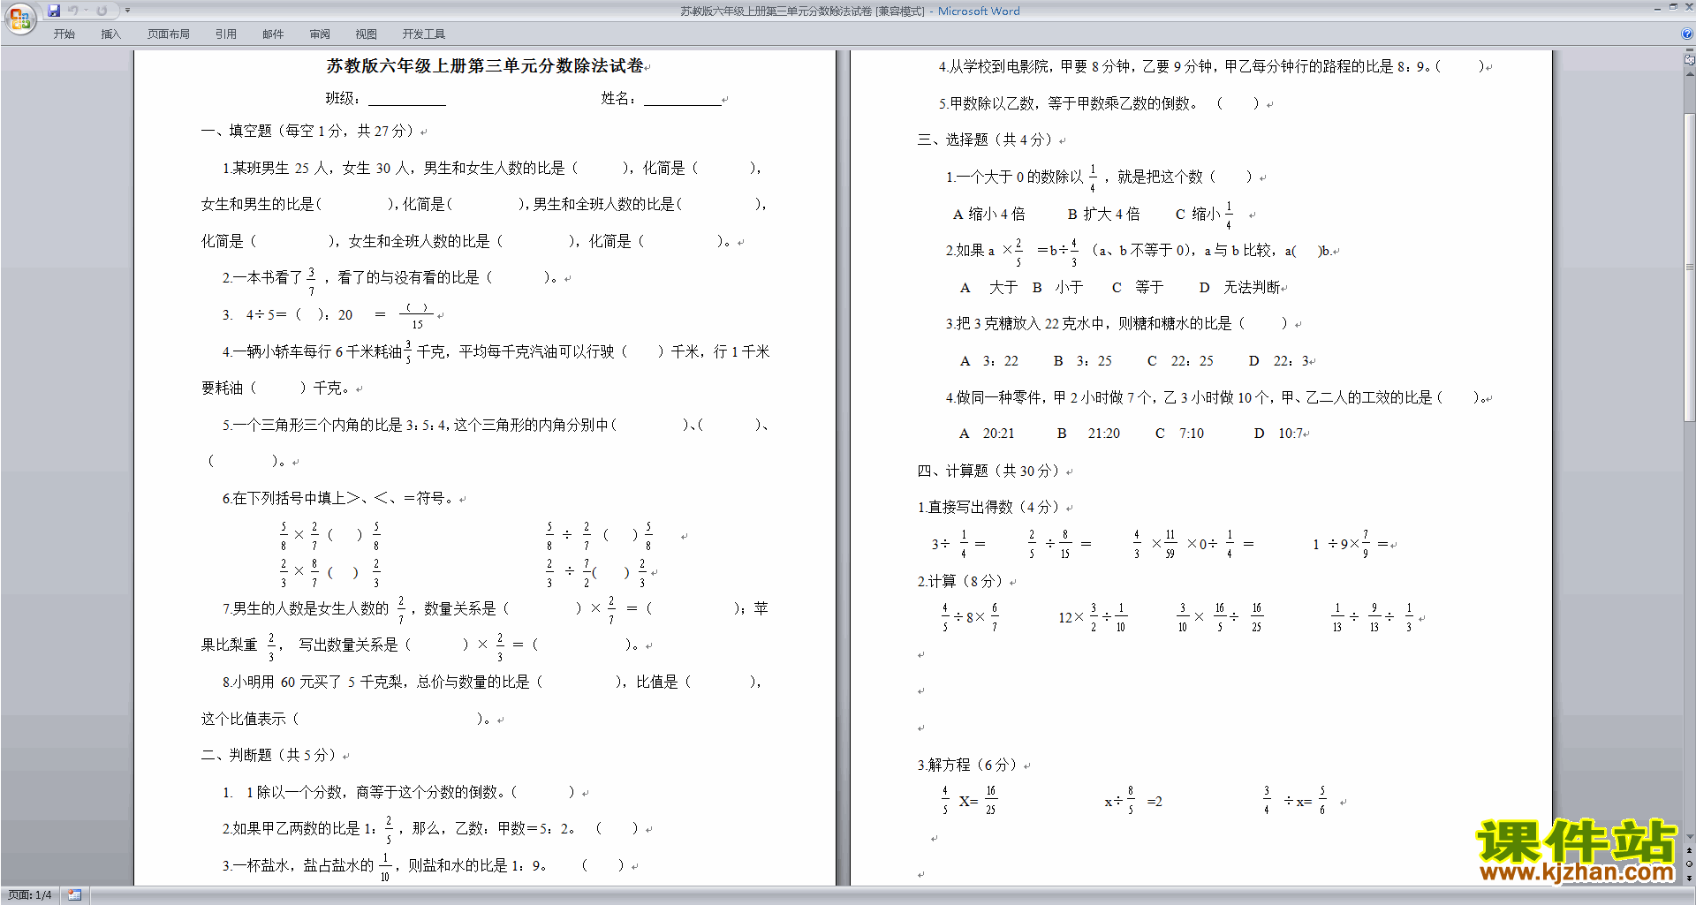
Task: Click the document title 苏教版六年级上册第三单元分数除法试卷
Action: point(485,66)
